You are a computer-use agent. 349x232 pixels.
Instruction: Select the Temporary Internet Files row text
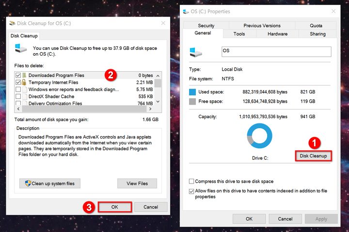click(53, 82)
